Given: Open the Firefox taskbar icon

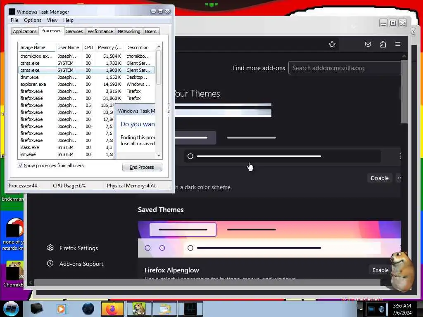Looking at the screenshot, I should [x=112, y=309].
